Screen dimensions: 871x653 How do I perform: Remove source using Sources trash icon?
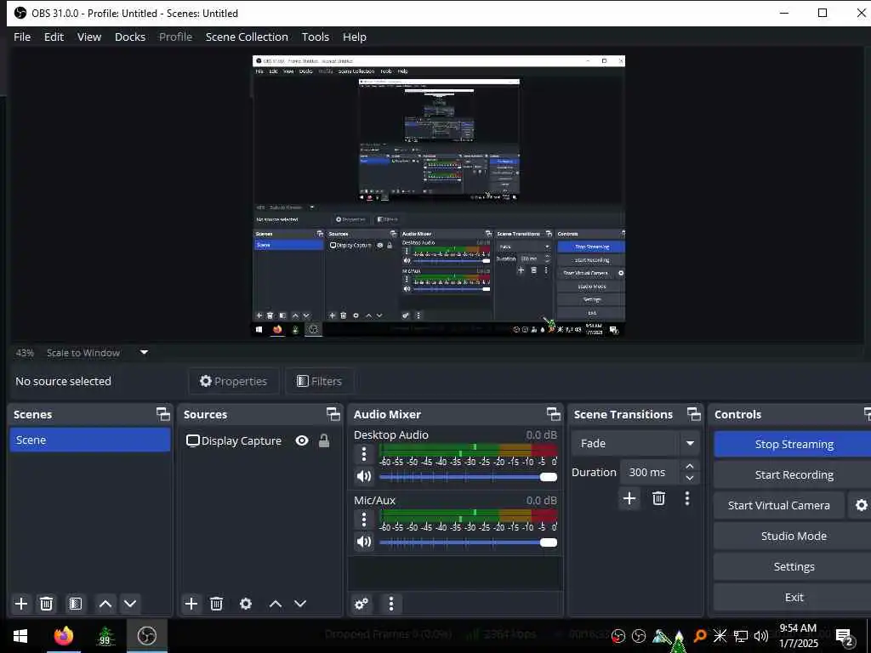[217, 604]
